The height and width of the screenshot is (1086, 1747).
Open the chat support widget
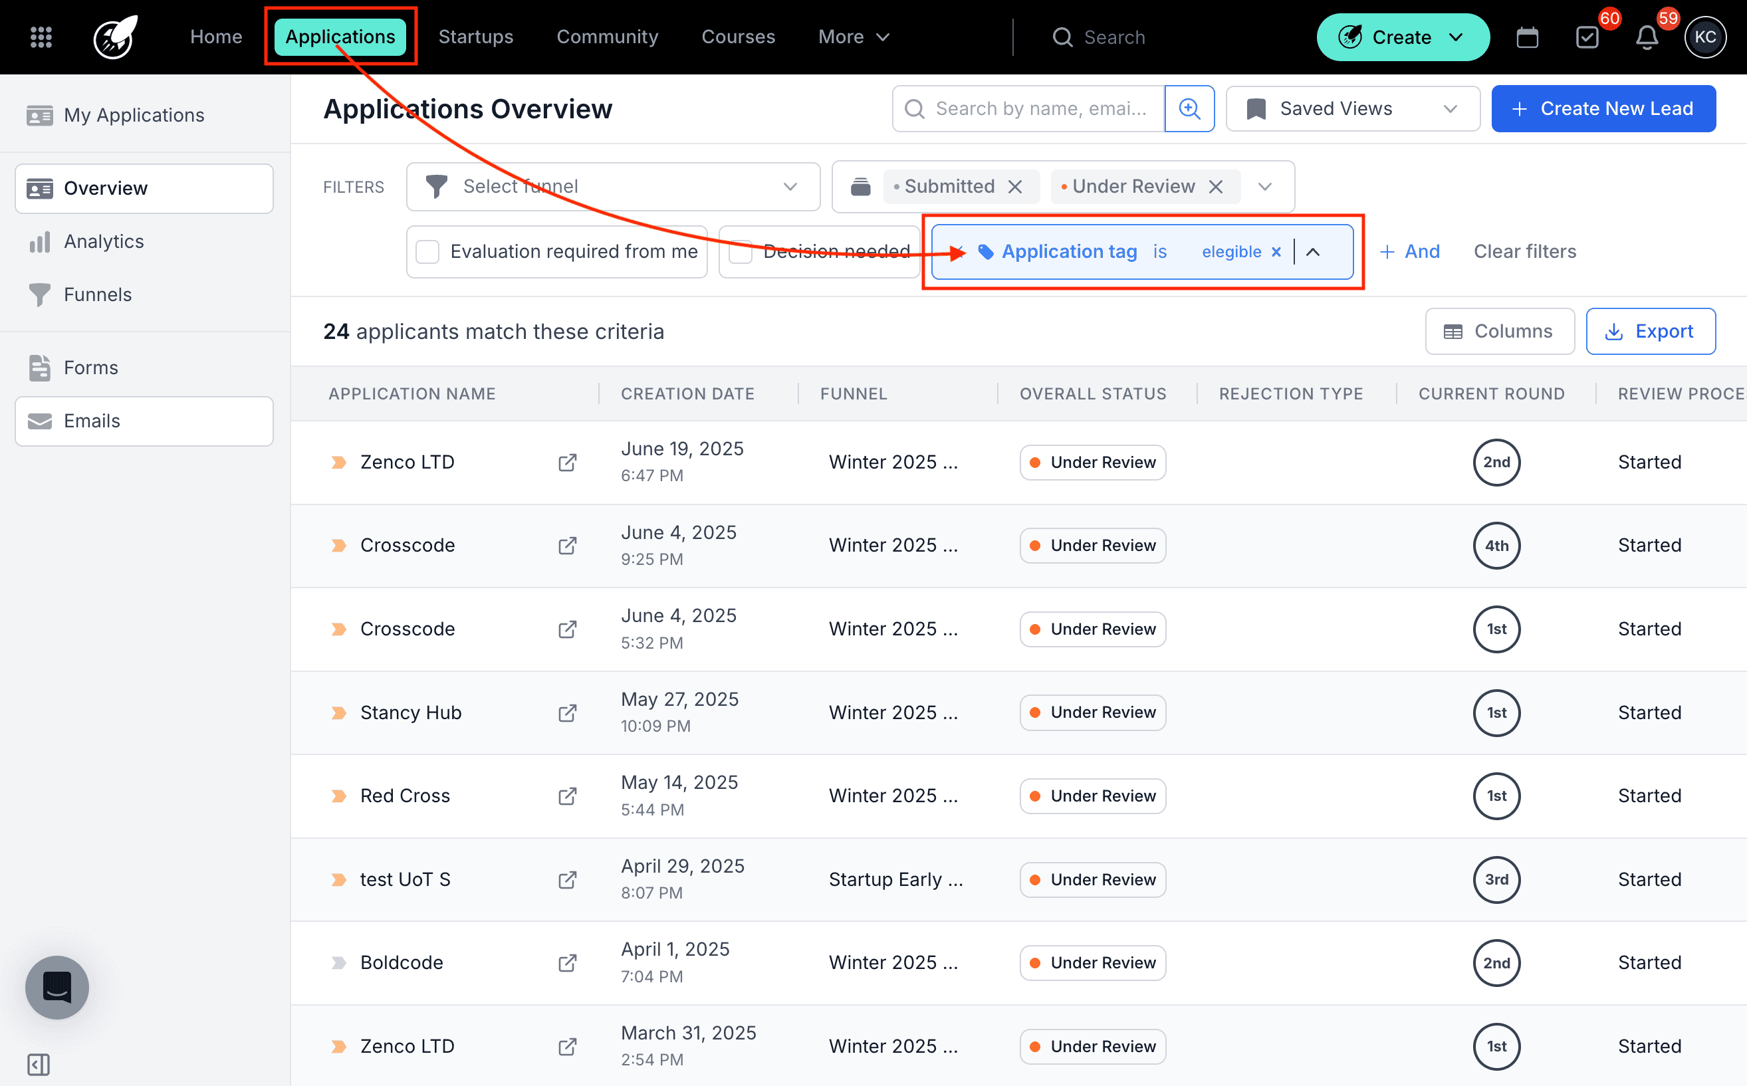pos(57,987)
